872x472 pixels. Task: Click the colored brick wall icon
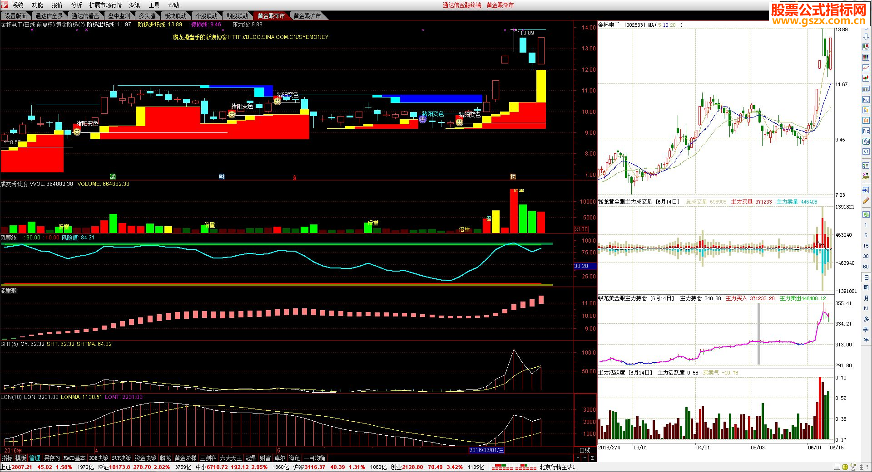click(866, 176)
